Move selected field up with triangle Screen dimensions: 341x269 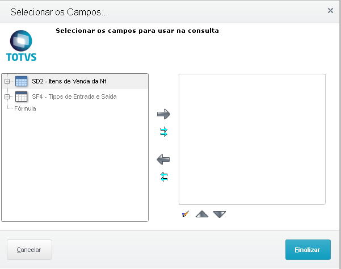pyautogui.click(x=202, y=214)
